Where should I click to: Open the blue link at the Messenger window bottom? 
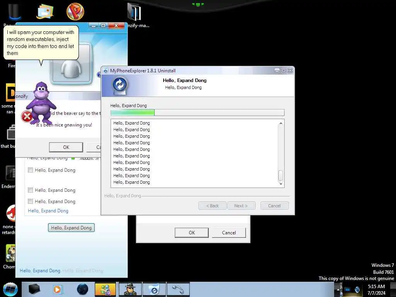coord(40,270)
